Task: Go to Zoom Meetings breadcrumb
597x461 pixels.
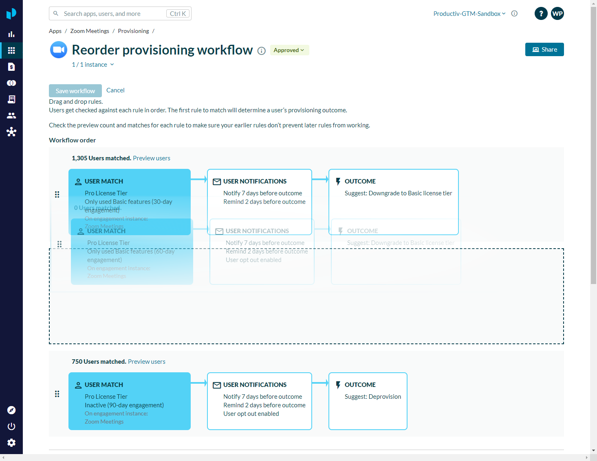Action: click(x=90, y=31)
